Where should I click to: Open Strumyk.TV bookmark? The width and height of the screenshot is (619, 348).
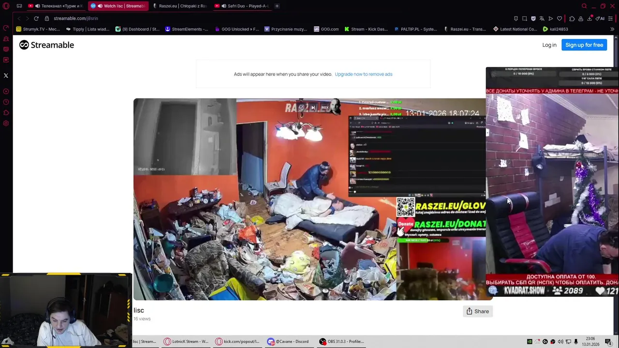tap(38, 29)
